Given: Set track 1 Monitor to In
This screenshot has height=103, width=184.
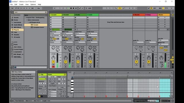Looking at the screenshot, I should pyautogui.click(x=51, y=39).
